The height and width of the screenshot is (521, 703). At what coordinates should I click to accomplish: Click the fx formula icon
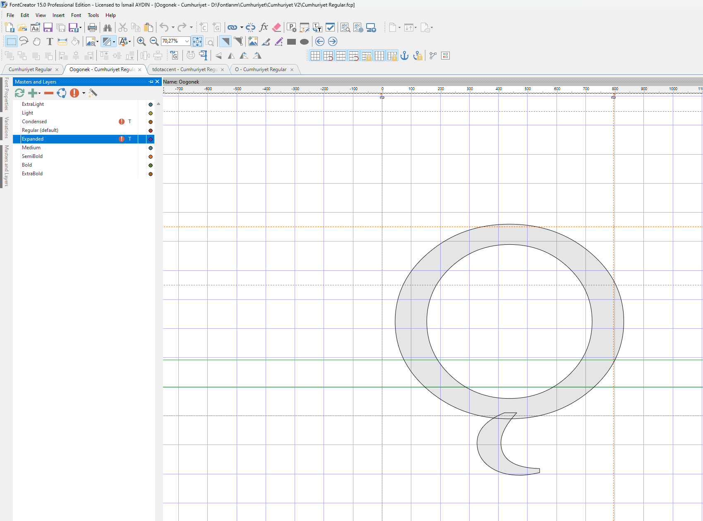pyautogui.click(x=264, y=28)
